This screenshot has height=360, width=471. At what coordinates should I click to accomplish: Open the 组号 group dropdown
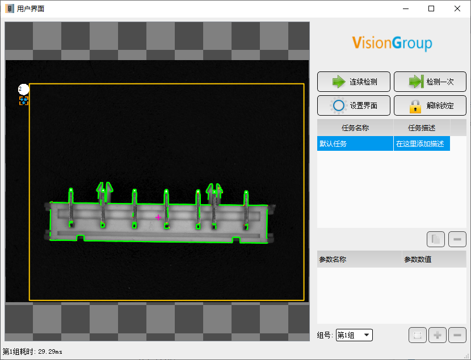pos(354,335)
